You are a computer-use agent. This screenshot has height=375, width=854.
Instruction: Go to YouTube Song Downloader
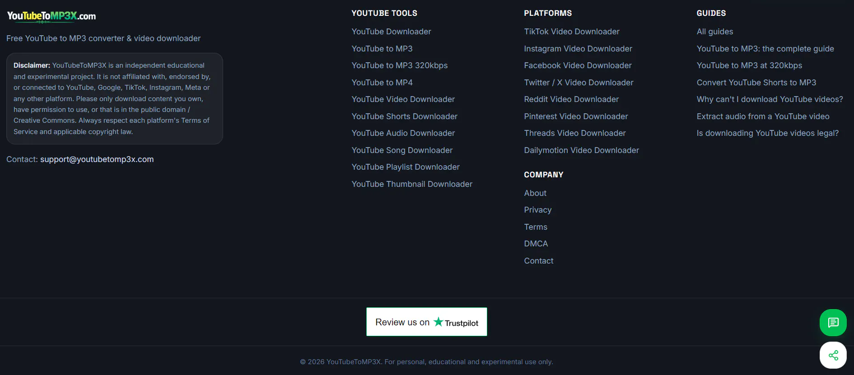coord(402,150)
